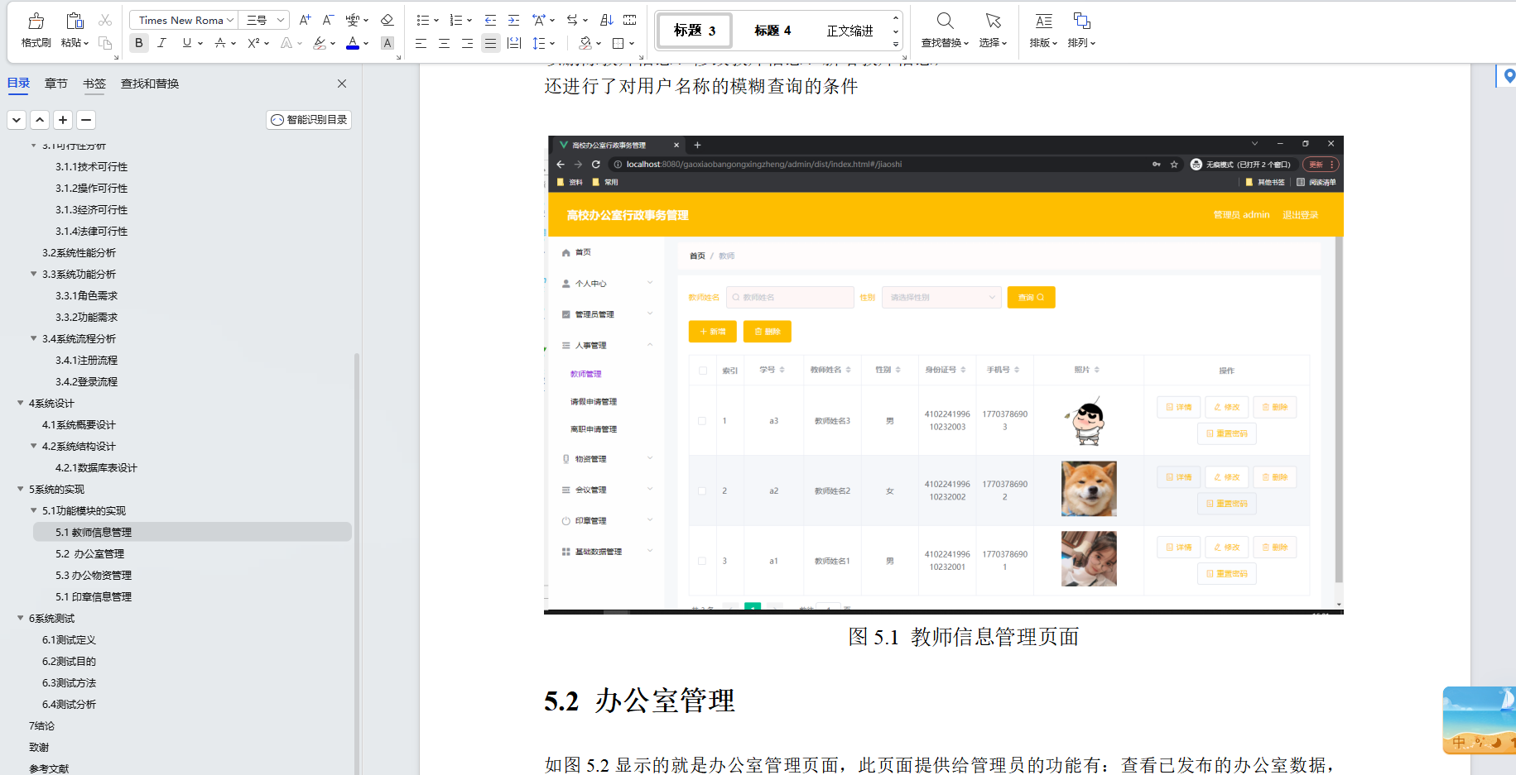Switch to the 目录 tab
This screenshot has height=775, width=1516.
18,83
